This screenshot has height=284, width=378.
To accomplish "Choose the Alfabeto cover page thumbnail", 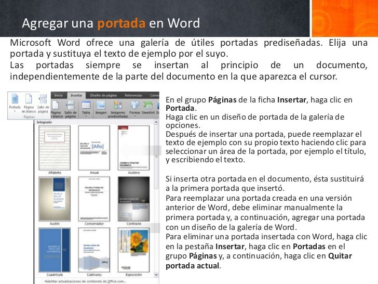I will pyautogui.click(x=55, y=148).
